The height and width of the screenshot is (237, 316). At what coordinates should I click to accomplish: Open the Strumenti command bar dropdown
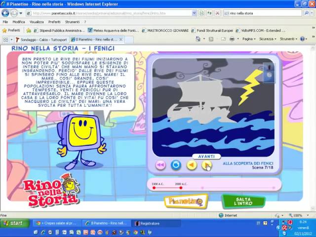(x=288, y=39)
